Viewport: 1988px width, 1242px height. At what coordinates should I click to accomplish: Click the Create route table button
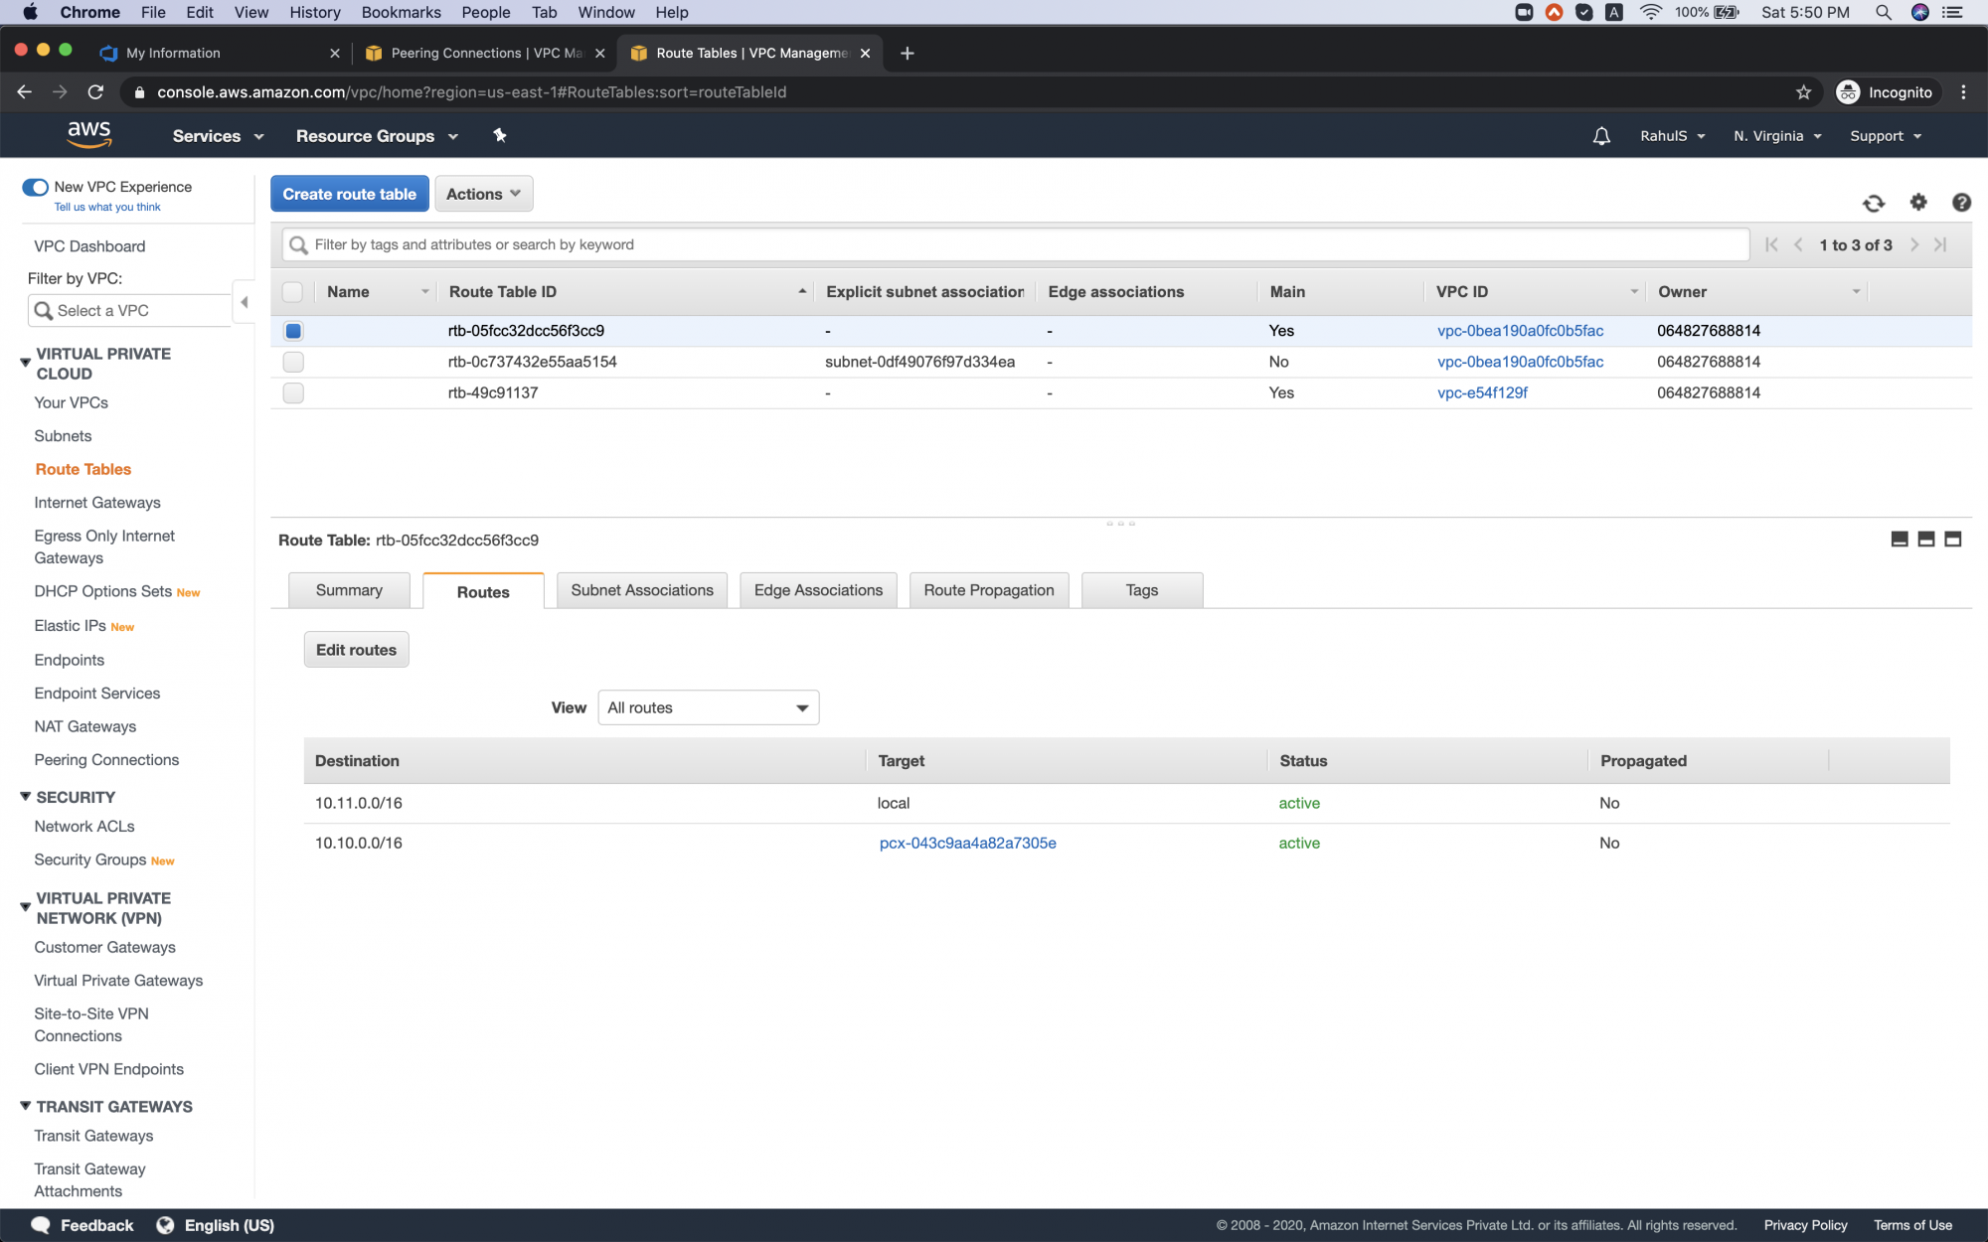tap(349, 194)
